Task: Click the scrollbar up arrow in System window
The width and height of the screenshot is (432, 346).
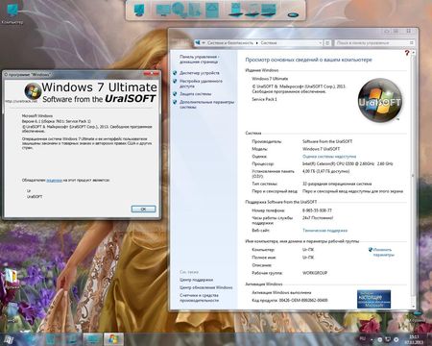Action: [413, 52]
